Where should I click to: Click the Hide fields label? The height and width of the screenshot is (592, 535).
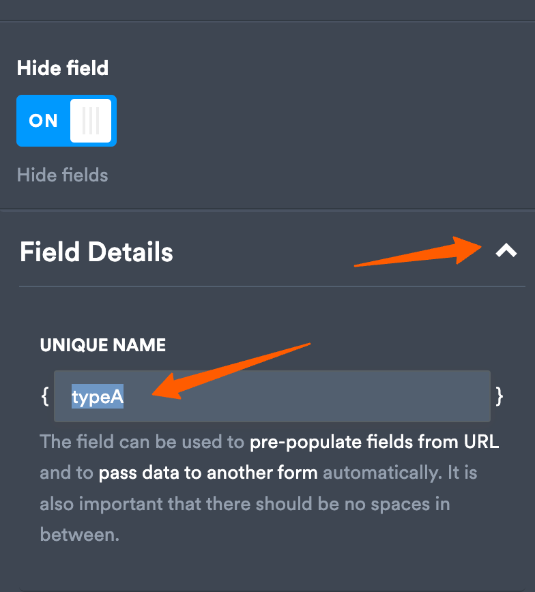pos(61,175)
